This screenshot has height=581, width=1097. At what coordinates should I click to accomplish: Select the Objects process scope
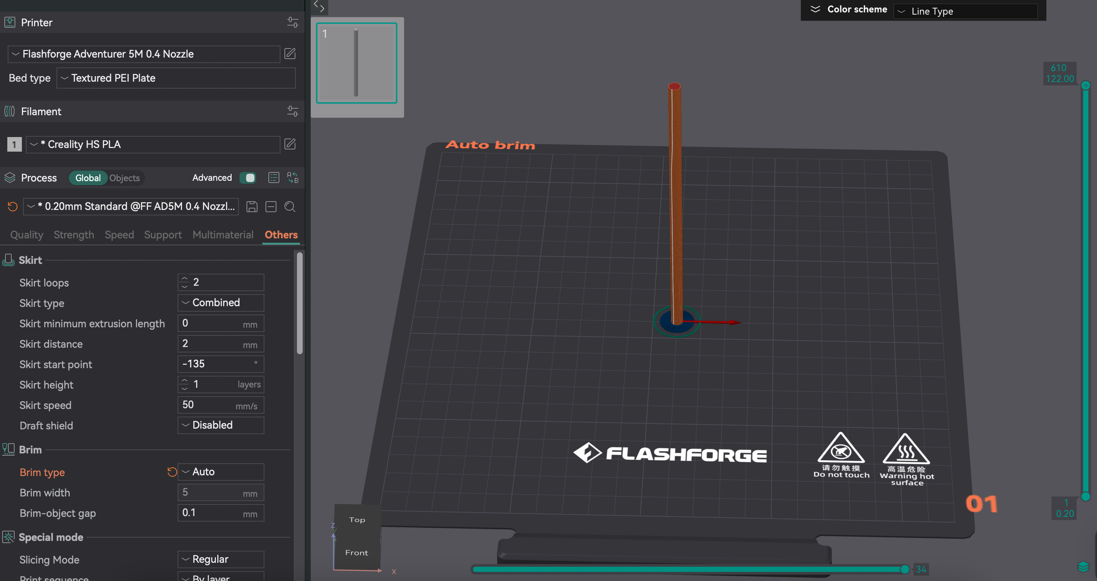(124, 178)
